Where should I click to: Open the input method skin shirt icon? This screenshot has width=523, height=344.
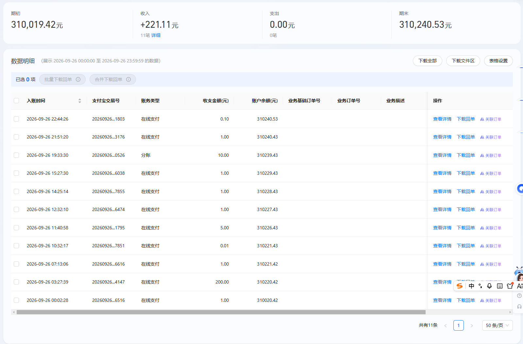510,286
